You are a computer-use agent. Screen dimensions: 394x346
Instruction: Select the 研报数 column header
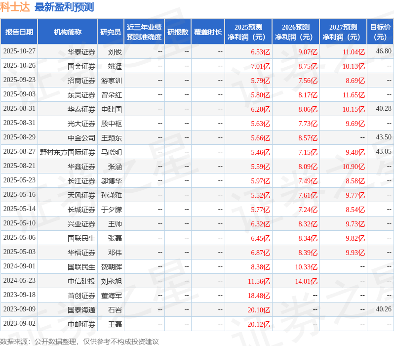(x=178, y=32)
